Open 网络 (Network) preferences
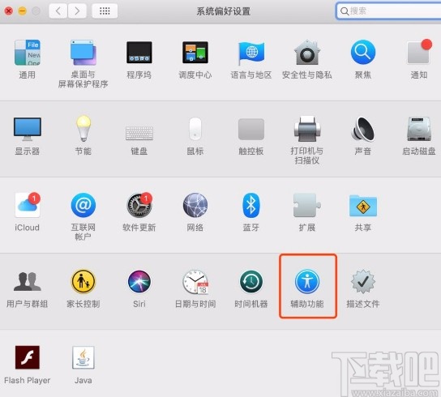This screenshot has height=397, width=441. coord(195,205)
